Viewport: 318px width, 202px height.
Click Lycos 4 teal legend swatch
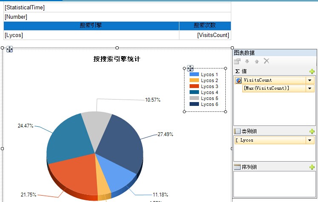[194, 92]
